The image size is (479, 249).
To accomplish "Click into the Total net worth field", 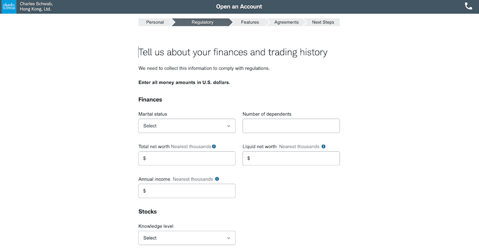I will click(187, 158).
